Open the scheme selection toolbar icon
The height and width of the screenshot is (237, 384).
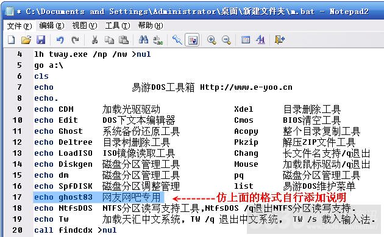[x=246, y=40]
